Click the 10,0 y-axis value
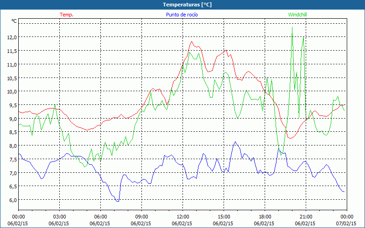Viewport: 365px width, 228px height. (12, 92)
